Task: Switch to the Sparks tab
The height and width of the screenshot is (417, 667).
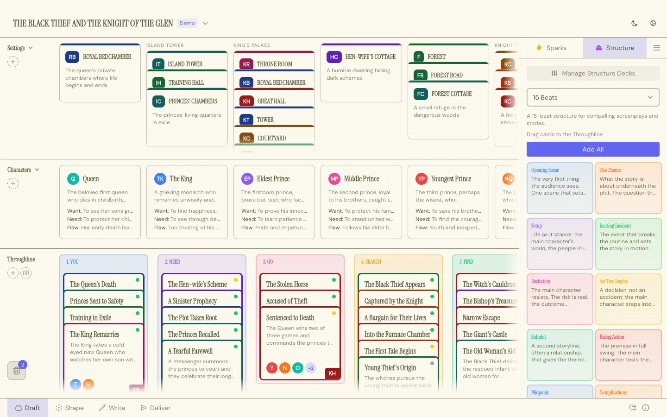Action: click(x=551, y=48)
